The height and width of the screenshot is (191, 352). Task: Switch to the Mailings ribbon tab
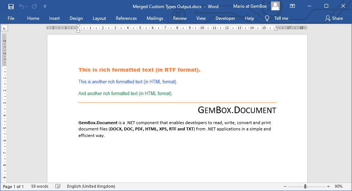click(x=155, y=18)
